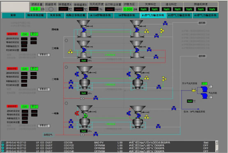Open the blue valve on the 压缩空气 line
Image resolution: width=228 pixels, height=153 pixels.
[x=96, y=134]
